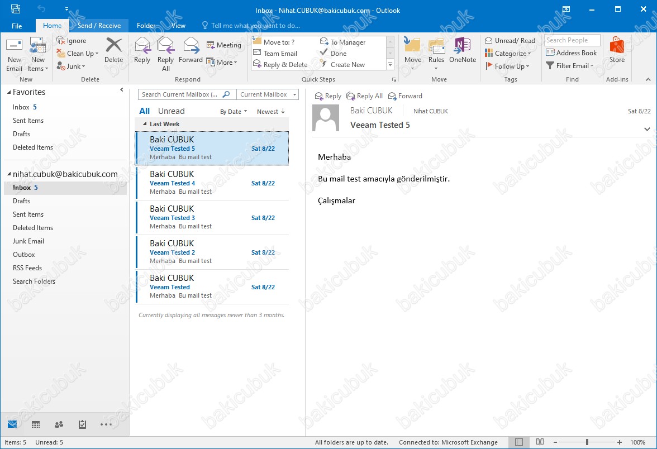Open the New Items menu
The width and height of the screenshot is (657, 449).
coord(38,55)
